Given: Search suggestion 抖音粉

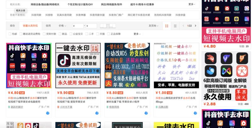Looking at the screenshot, I should point(49,15).
